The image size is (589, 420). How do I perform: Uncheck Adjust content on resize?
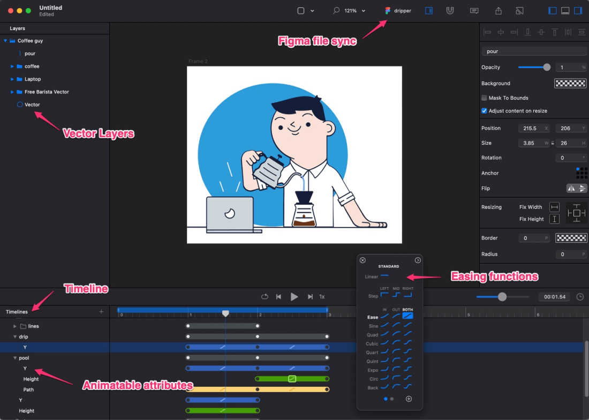485,111
